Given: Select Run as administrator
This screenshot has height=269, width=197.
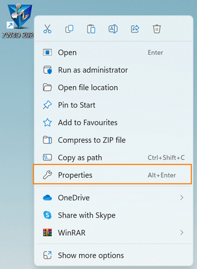Looking at the screenshot, I should [114, 70].
